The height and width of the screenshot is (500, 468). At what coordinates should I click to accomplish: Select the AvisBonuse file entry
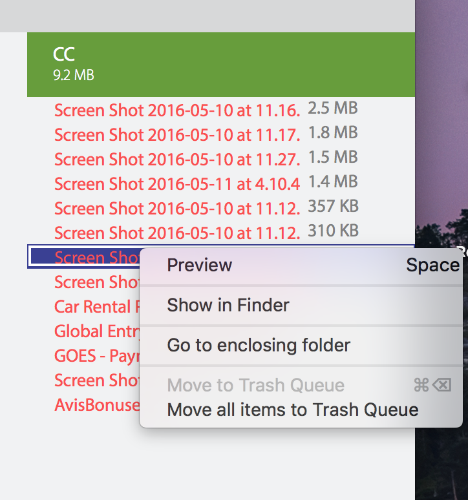point(97,405)
